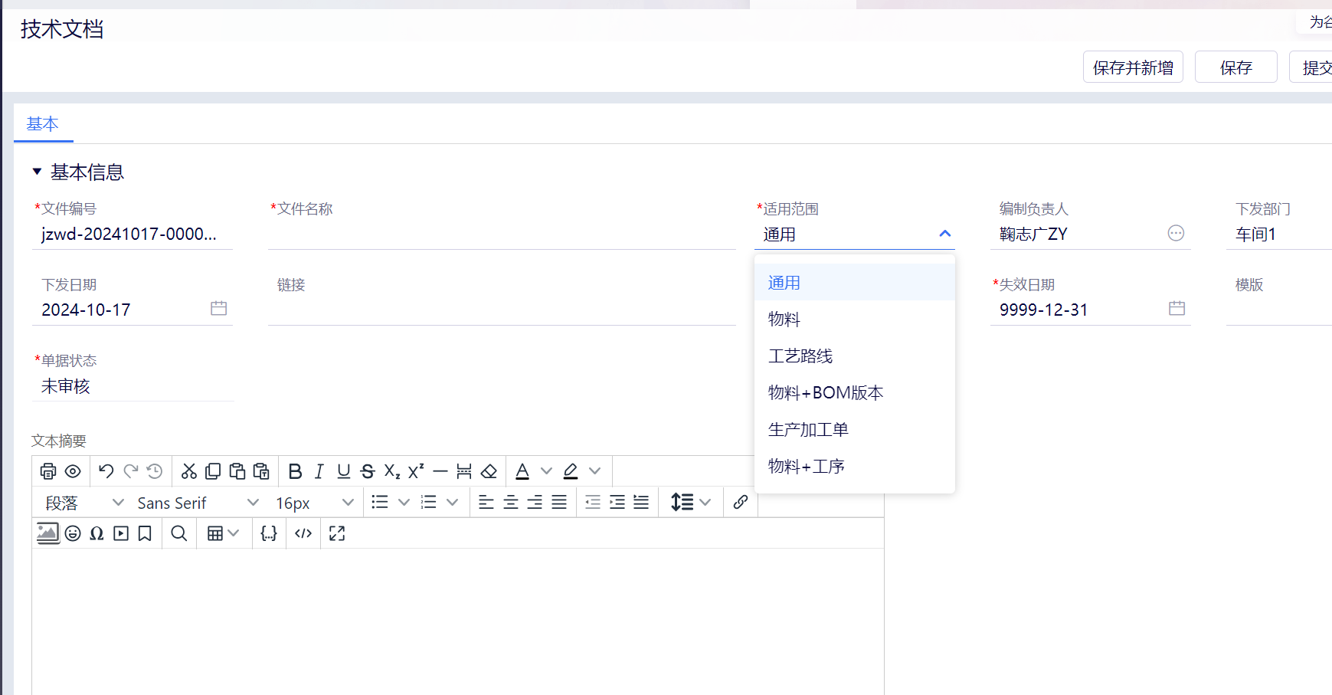Toggle superscript formatting

click(x=416, y=471)
